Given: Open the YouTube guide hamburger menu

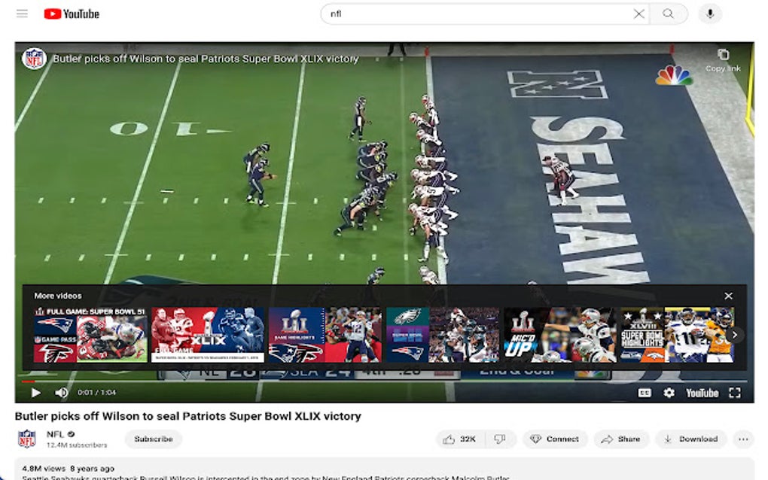Looking at the screenshot, I should [23, 13].
